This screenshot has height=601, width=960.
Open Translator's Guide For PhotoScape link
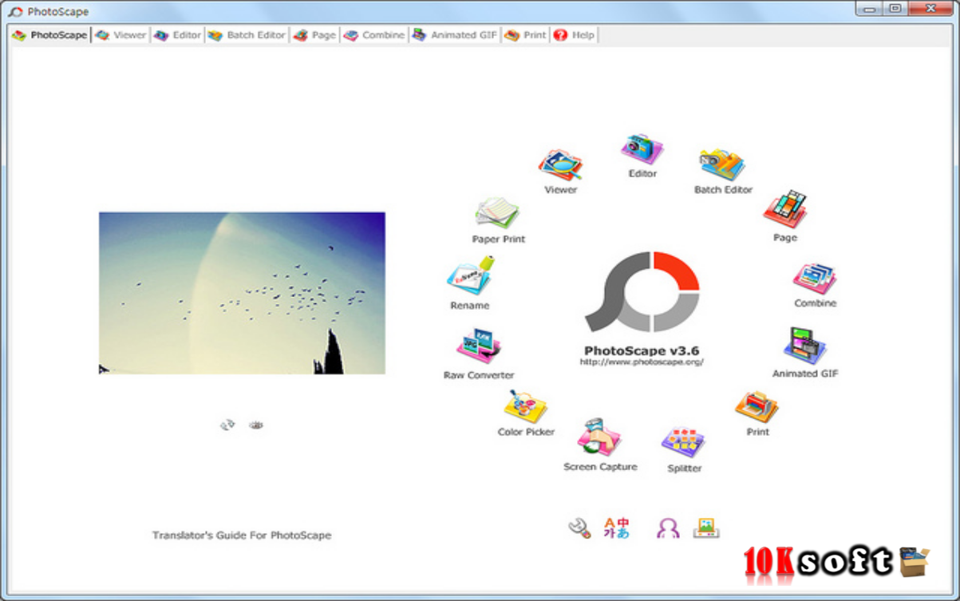(x=242, y=536)
